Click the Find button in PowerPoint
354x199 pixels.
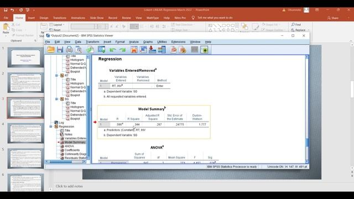coord(296,24)
